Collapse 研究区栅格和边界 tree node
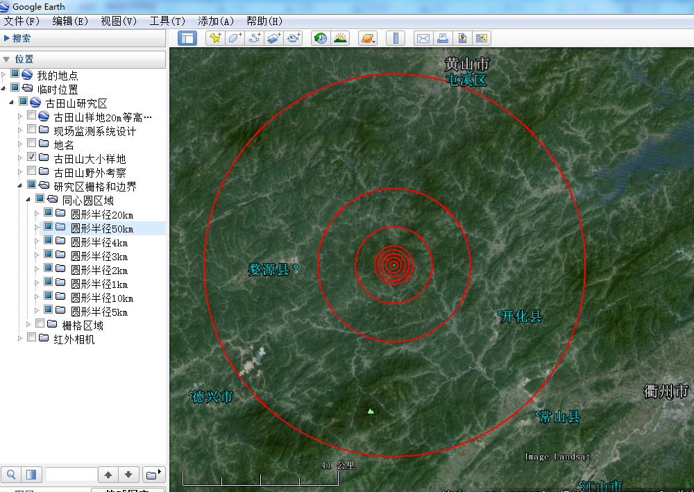Screen dimensions: 694x492 (20, 186)
